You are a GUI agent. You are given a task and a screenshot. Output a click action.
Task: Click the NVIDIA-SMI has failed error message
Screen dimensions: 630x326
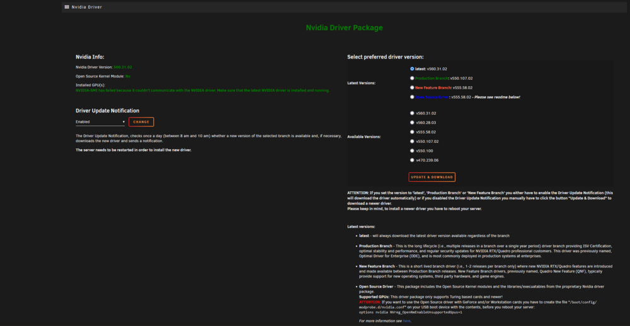coord(202,91)
